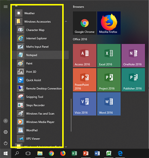Click the chevron beside Windows Accessories
Screen dimensions: 149x158
click(x=66, y=22)
